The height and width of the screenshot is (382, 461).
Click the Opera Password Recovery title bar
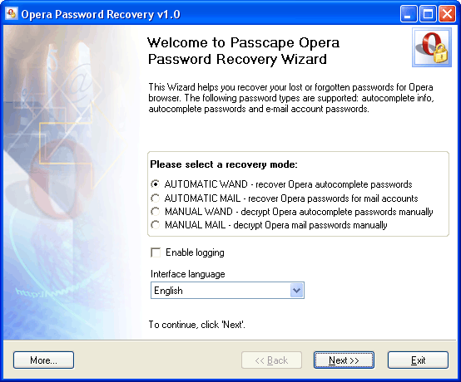(x=206, y=14)
